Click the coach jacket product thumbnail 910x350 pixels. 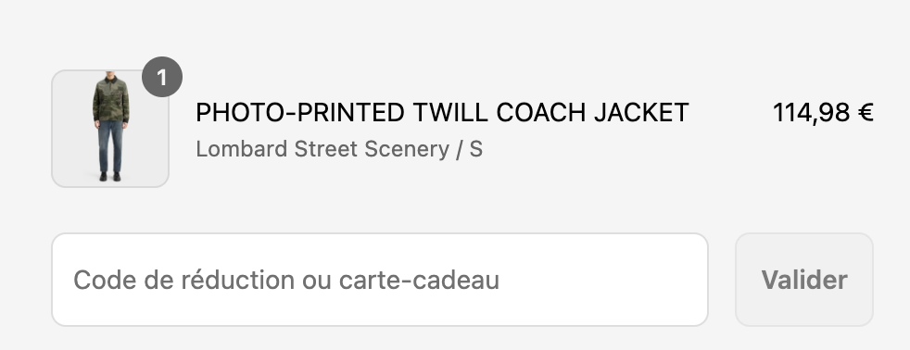coord(110,129)
